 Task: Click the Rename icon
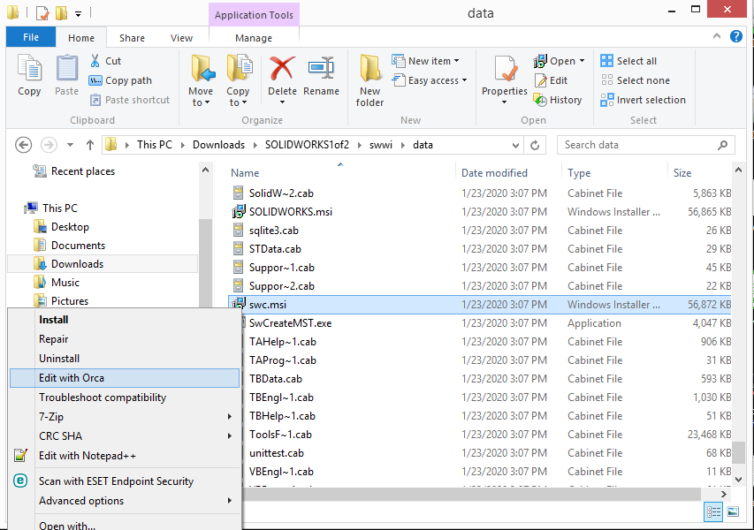tap(321, 68)
